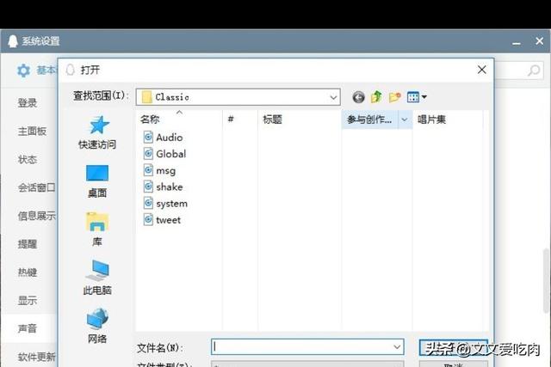This screenshot has width=551, height=367.
Task: Open 热键 settings section in 系统设置
Action: pos(28,272)
